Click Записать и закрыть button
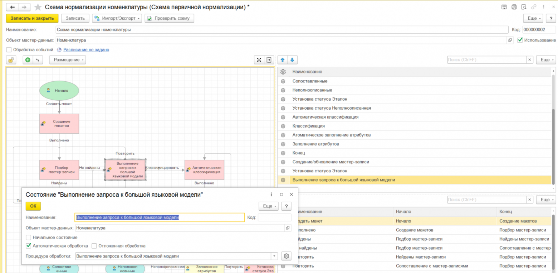 tap(32, 18)
